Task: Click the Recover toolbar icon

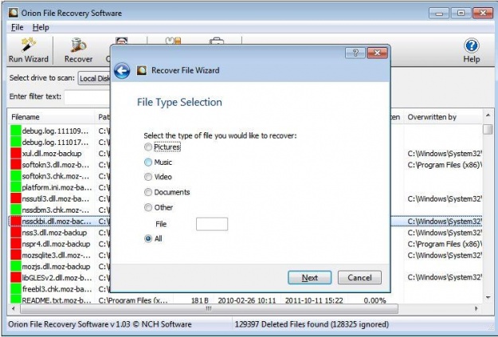Action: (78, 45)
